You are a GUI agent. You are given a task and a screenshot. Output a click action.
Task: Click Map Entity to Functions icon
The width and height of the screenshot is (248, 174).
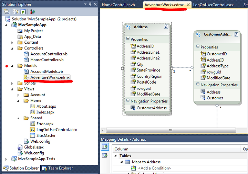[105, 156]
